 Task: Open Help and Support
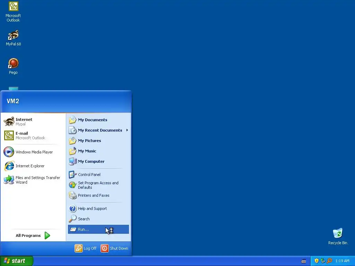point(98,209)
